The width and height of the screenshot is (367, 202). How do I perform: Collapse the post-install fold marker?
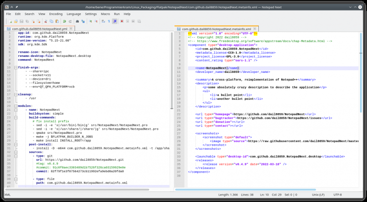click(16, 144)
